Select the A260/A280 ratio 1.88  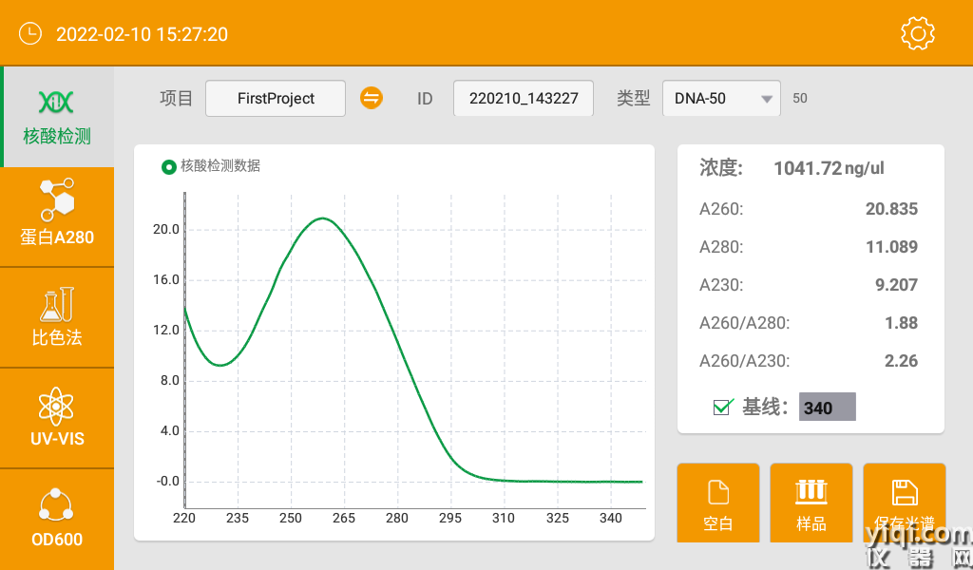(x=901, y=322)
